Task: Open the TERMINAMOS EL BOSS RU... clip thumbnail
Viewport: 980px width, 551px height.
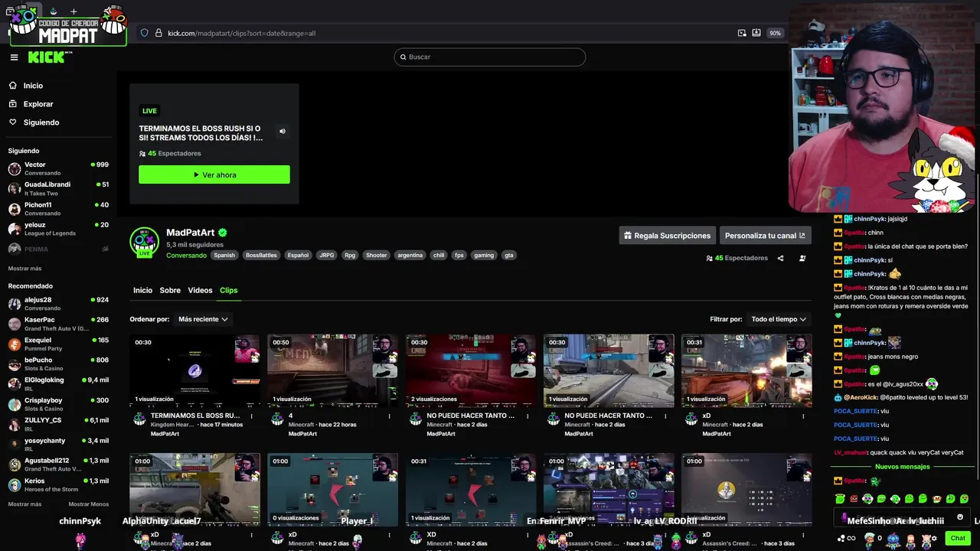Action: 194,370
